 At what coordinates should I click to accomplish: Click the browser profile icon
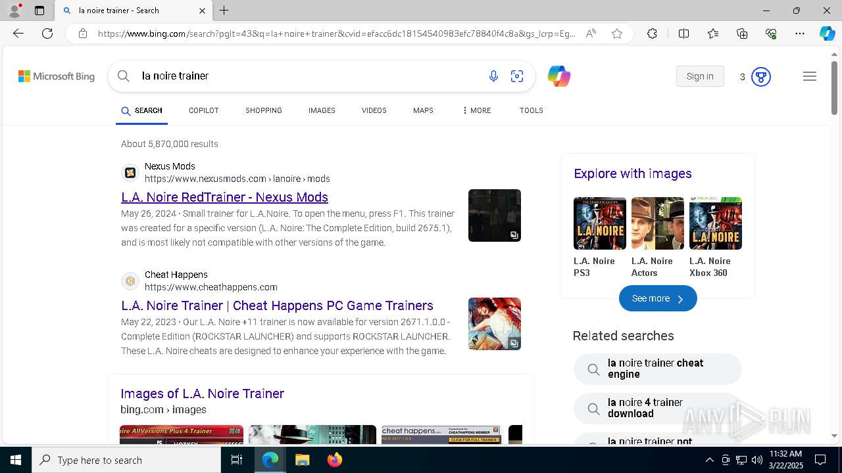coord(14,11)
